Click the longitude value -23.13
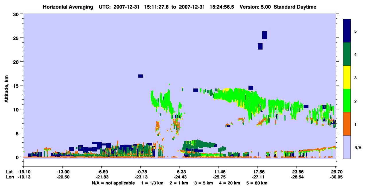373x191 pixels. click(141, 177)
